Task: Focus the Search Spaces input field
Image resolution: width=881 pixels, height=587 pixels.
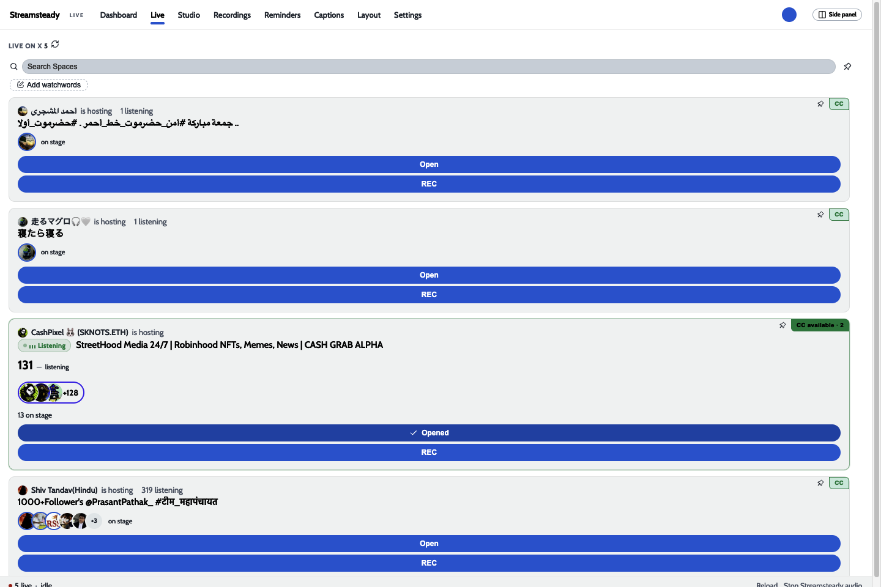Action: (428, 67)
